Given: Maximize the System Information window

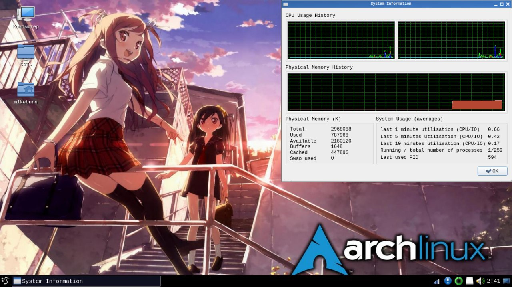Looking at the screenshot, I should pyautogui.click(x=502, y=4).
